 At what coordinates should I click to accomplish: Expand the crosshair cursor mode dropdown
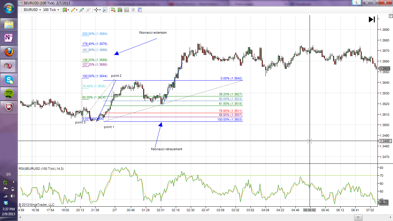97,10
